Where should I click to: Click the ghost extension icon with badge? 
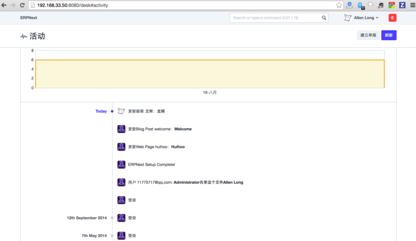360,5
